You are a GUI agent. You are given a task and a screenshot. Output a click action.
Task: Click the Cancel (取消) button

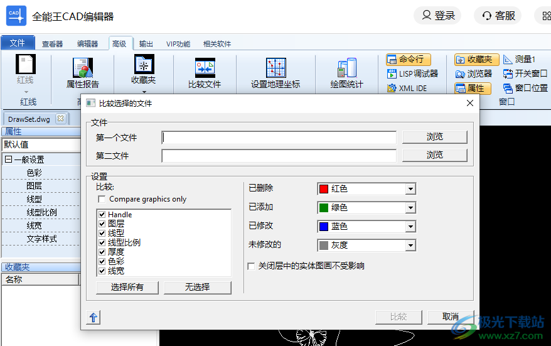[451, 317]
